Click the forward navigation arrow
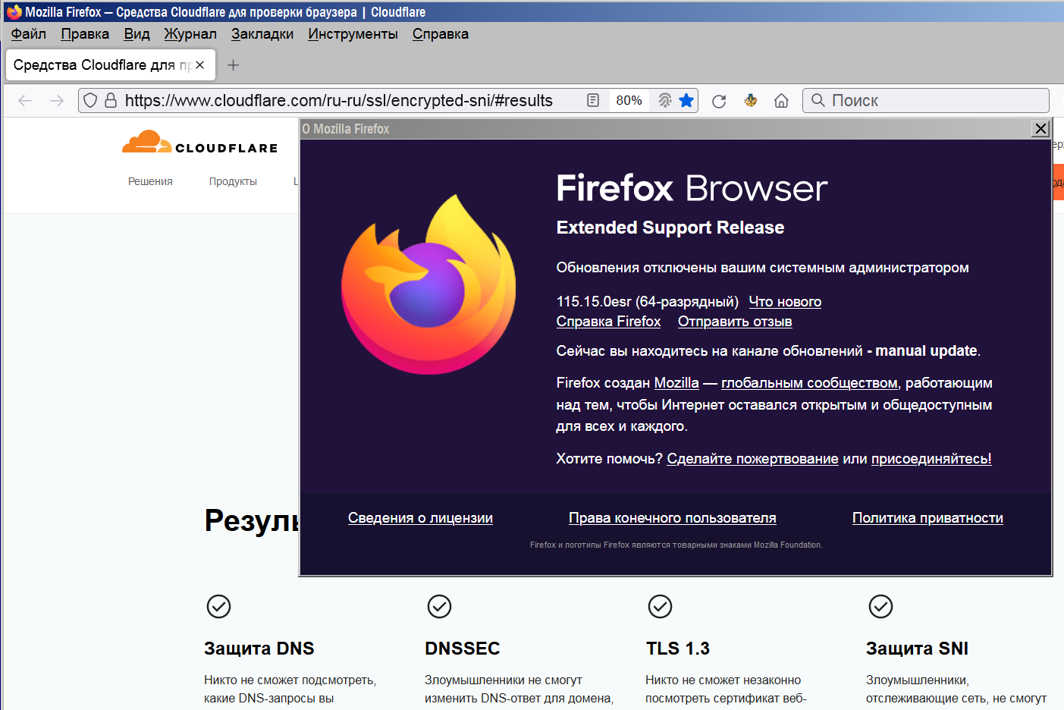Viewport: 1064px width, 710px height. pos(57,100)
